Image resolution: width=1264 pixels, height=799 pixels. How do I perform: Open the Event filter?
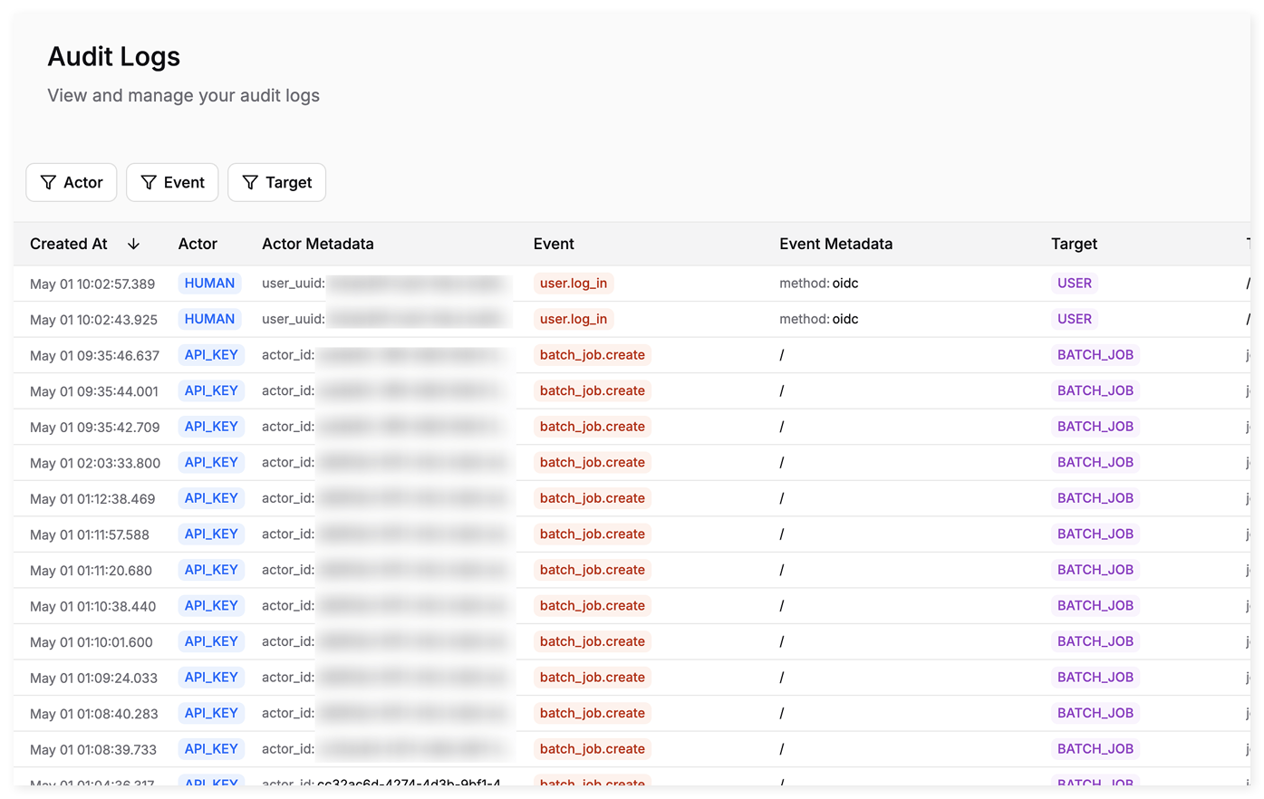pos(172,182)
